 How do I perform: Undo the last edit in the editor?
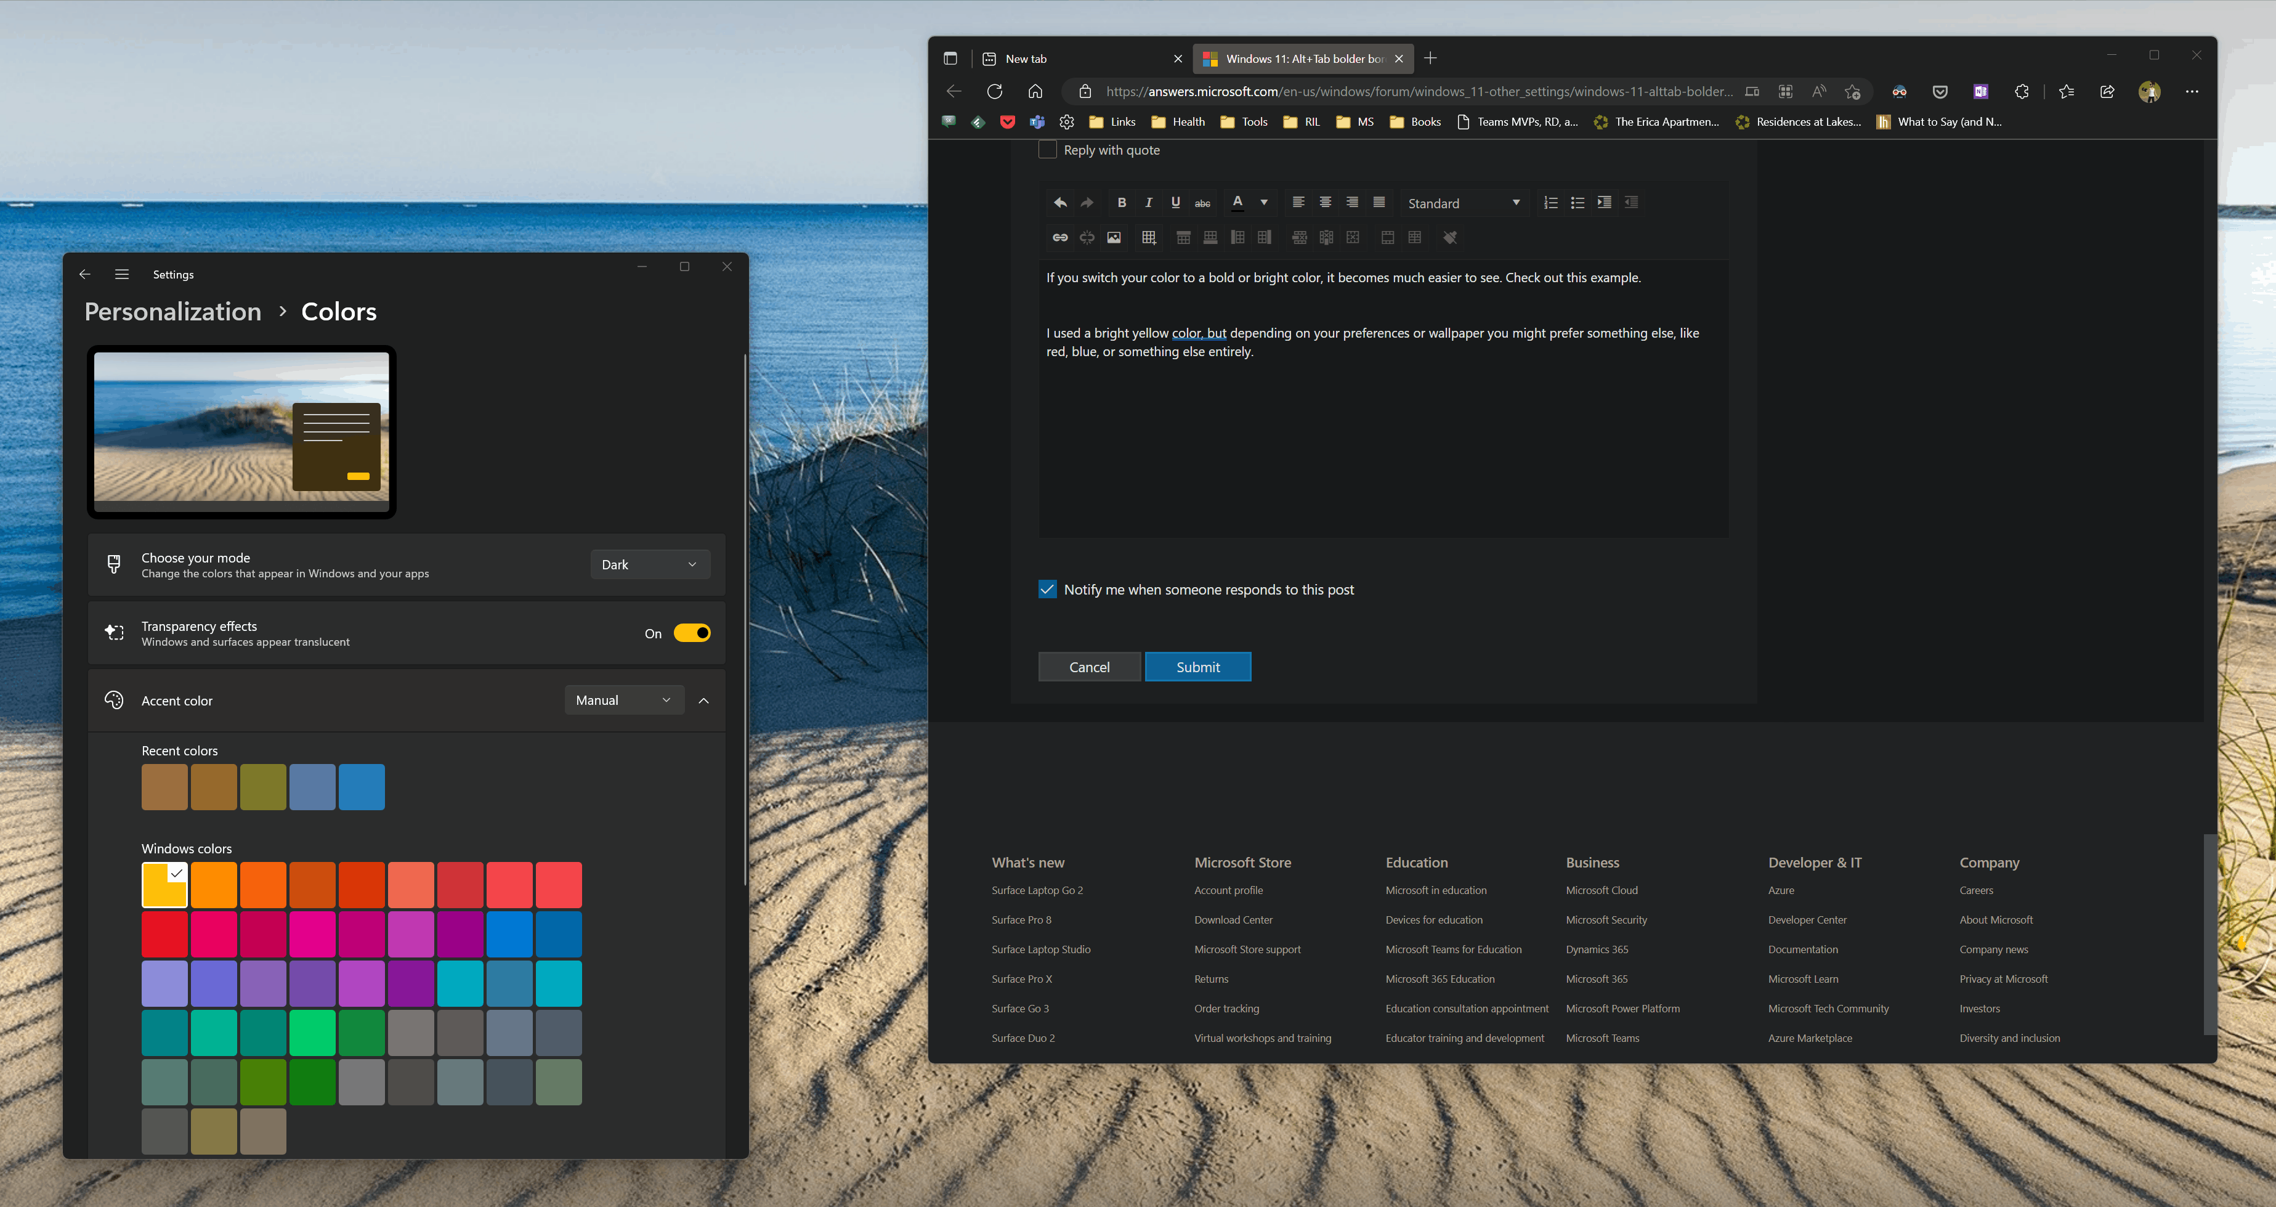(1060, 202)
